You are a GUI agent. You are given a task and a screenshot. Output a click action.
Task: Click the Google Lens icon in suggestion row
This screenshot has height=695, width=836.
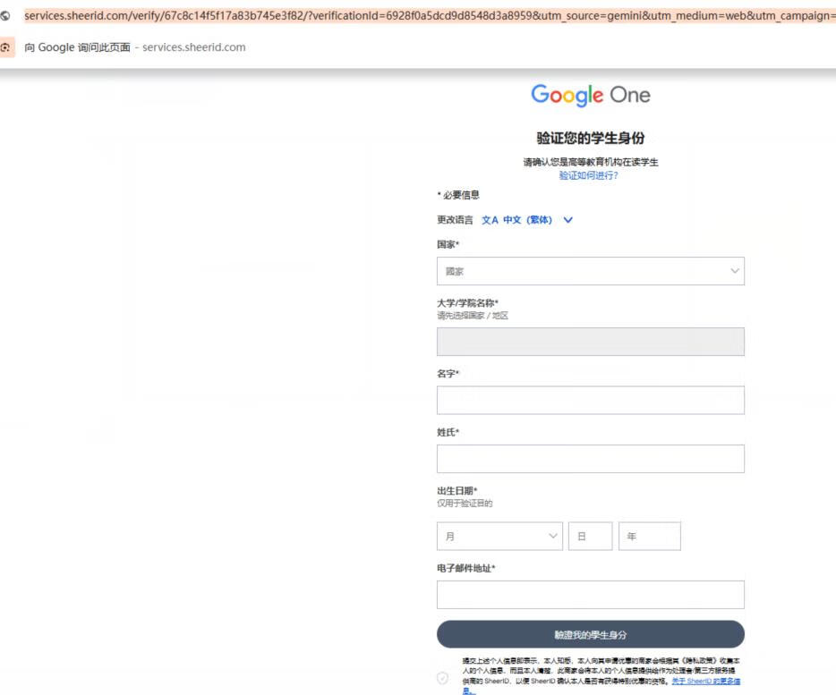[x=7, y=47]
